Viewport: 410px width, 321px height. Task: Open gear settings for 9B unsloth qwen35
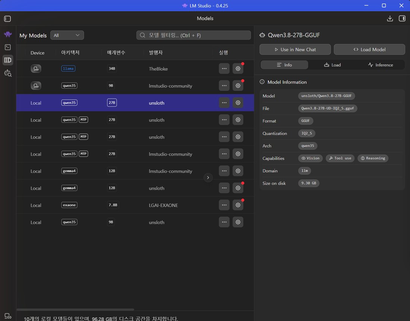[x=238, y=222]
